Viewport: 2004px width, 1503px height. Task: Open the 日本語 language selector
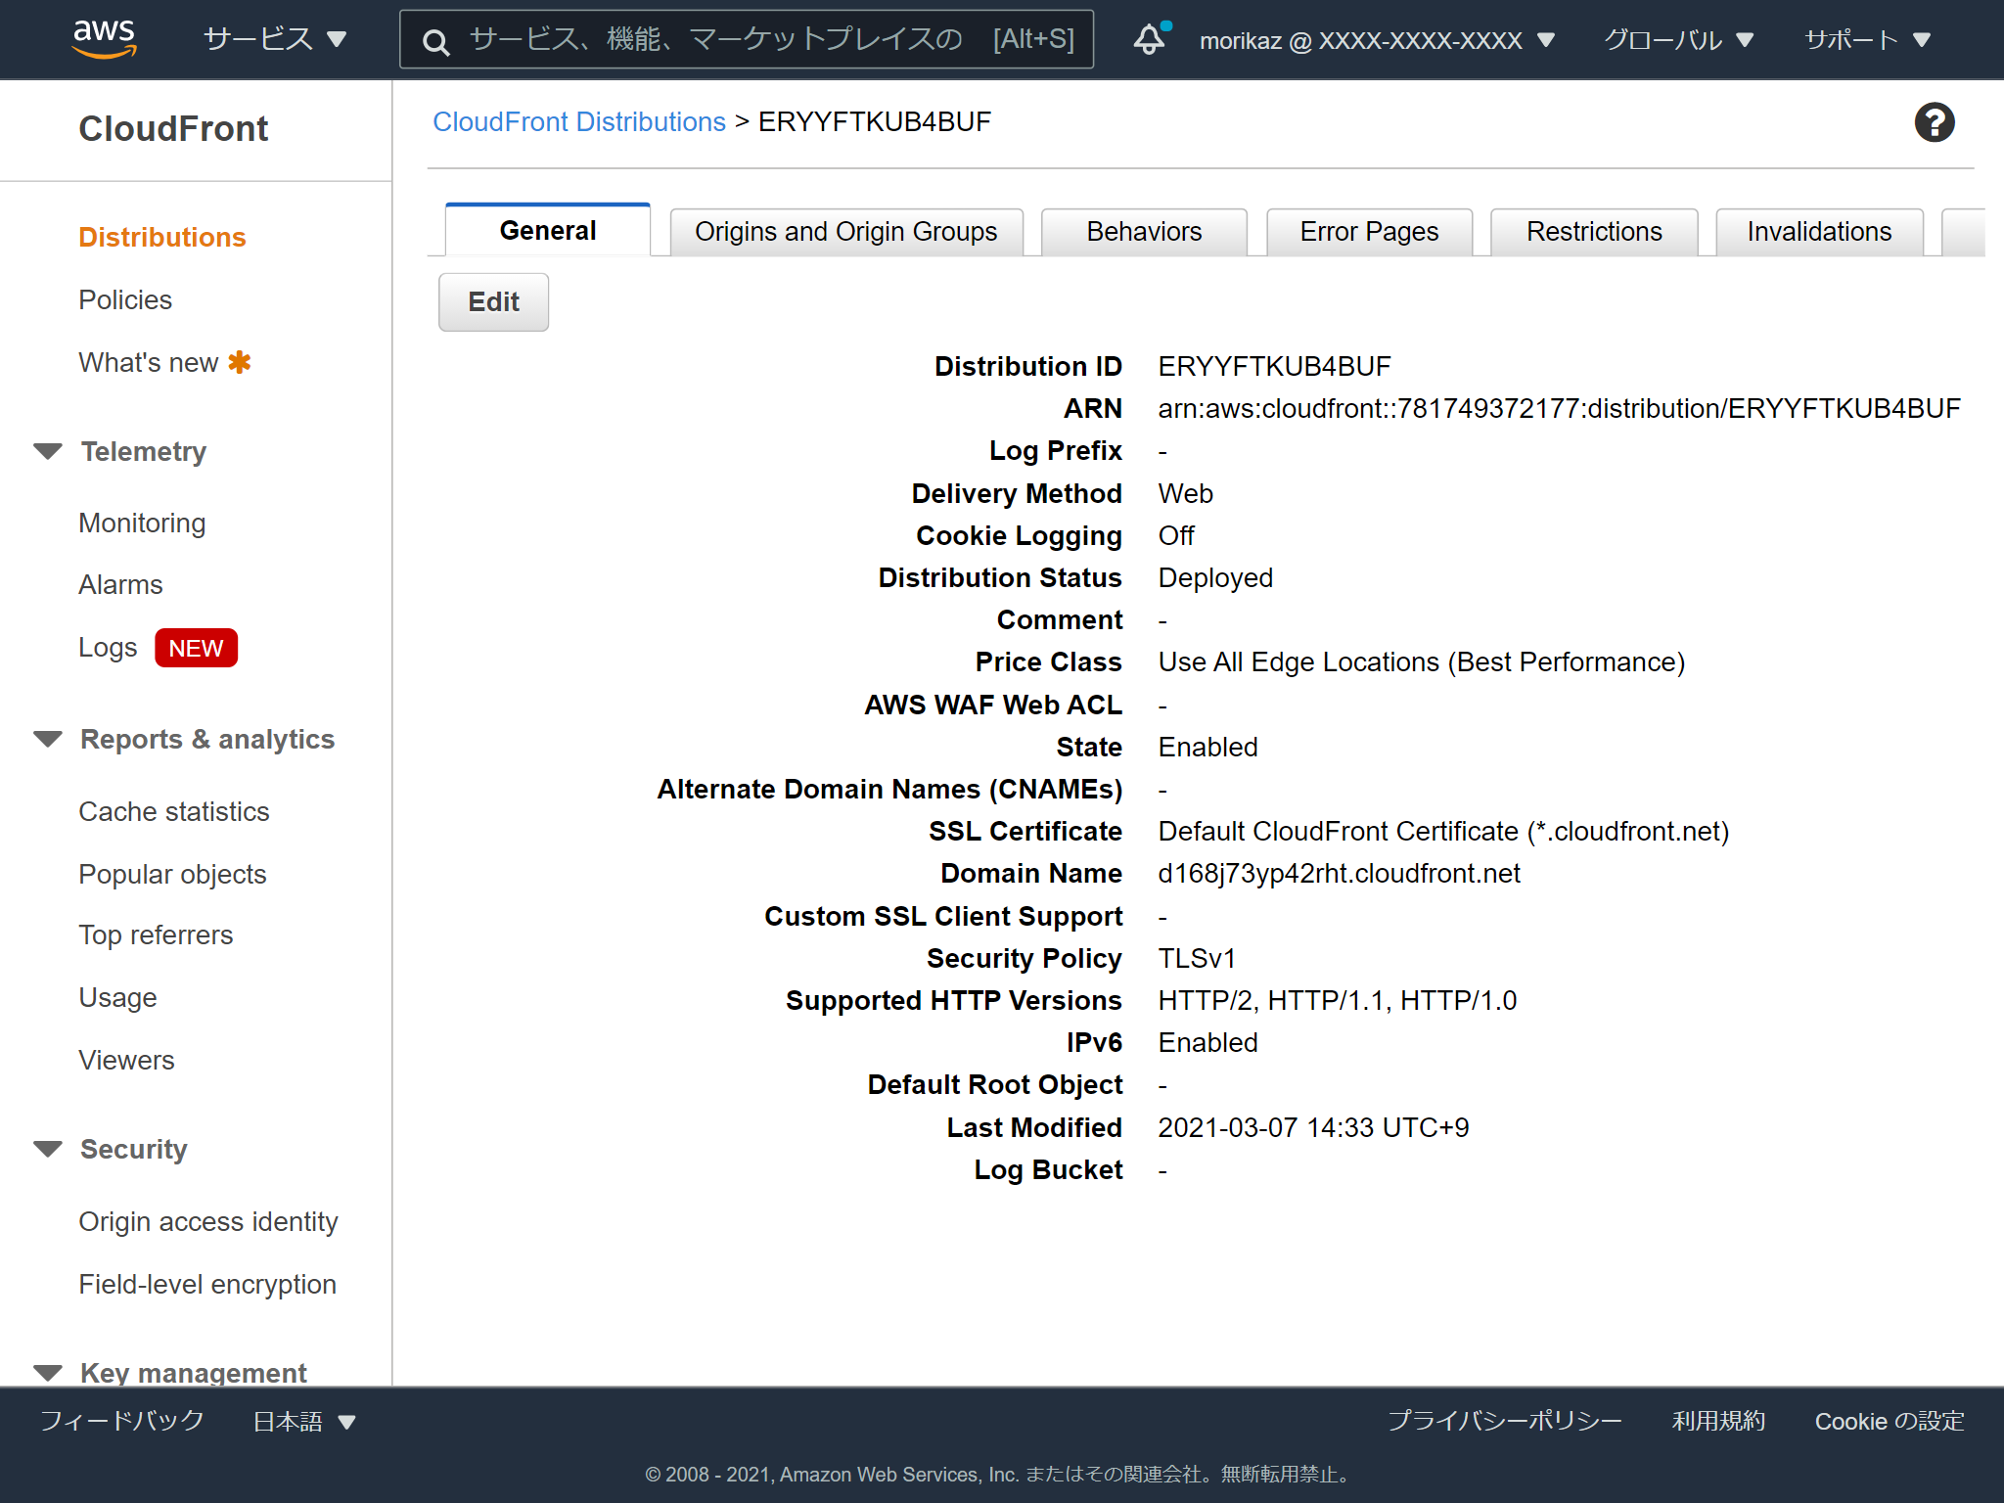click(301, 1422)
